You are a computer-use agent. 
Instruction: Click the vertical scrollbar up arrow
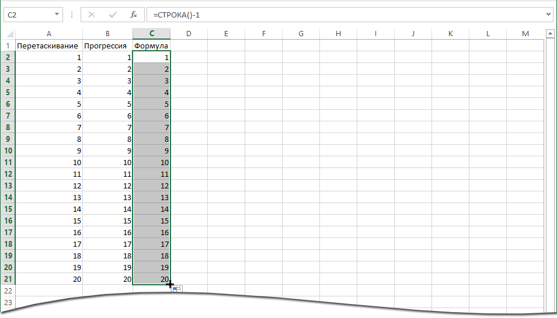tap(550, 34)
